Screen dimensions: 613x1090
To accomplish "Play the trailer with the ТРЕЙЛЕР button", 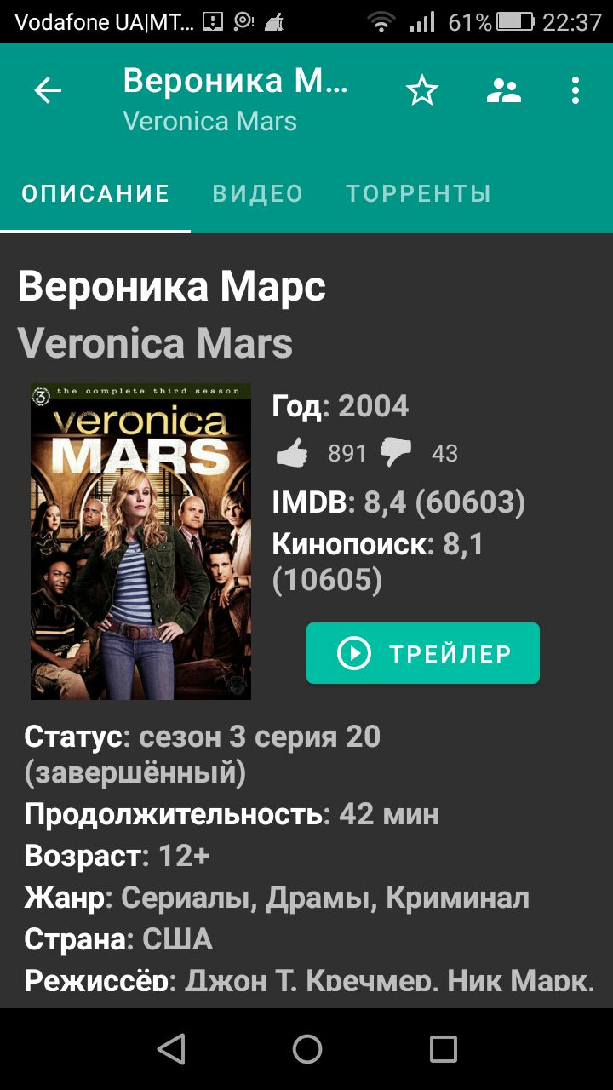I will [423, 653].
